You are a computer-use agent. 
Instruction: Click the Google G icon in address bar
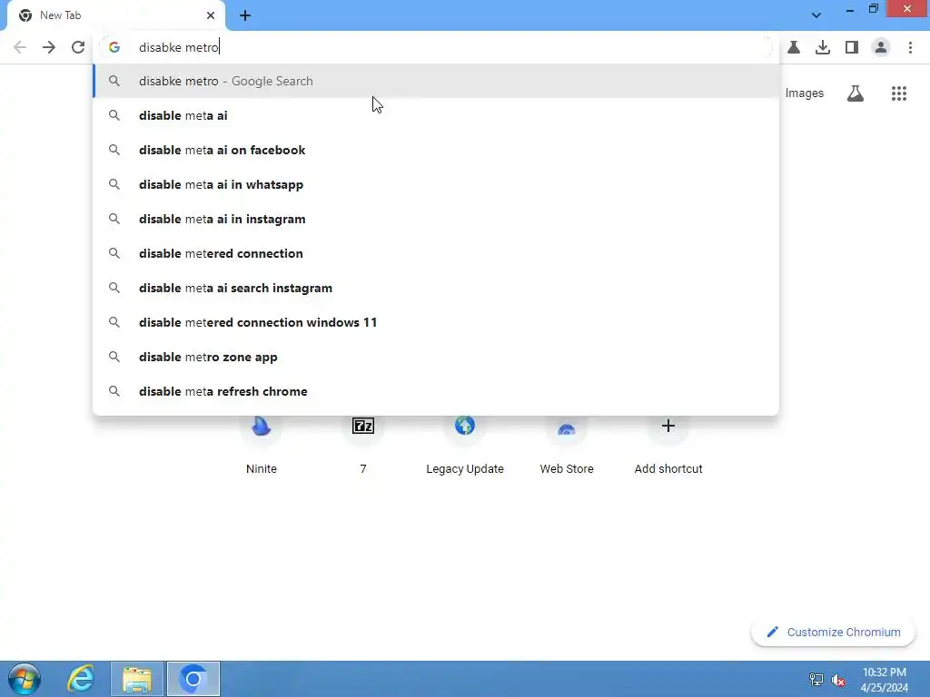(x=114, y=47)
